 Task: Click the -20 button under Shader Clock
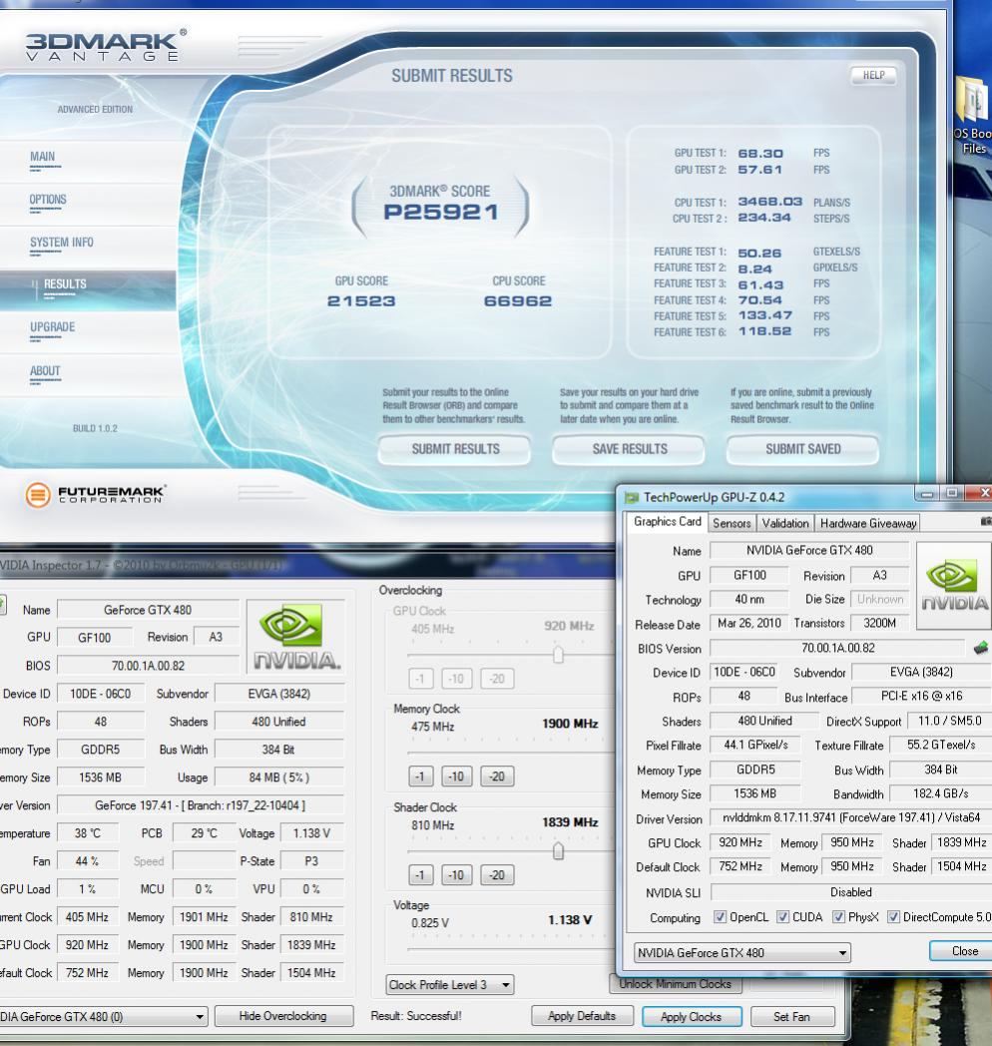coord(497,874)
